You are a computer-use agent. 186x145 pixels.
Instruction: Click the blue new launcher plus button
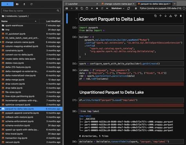(7, 4)
